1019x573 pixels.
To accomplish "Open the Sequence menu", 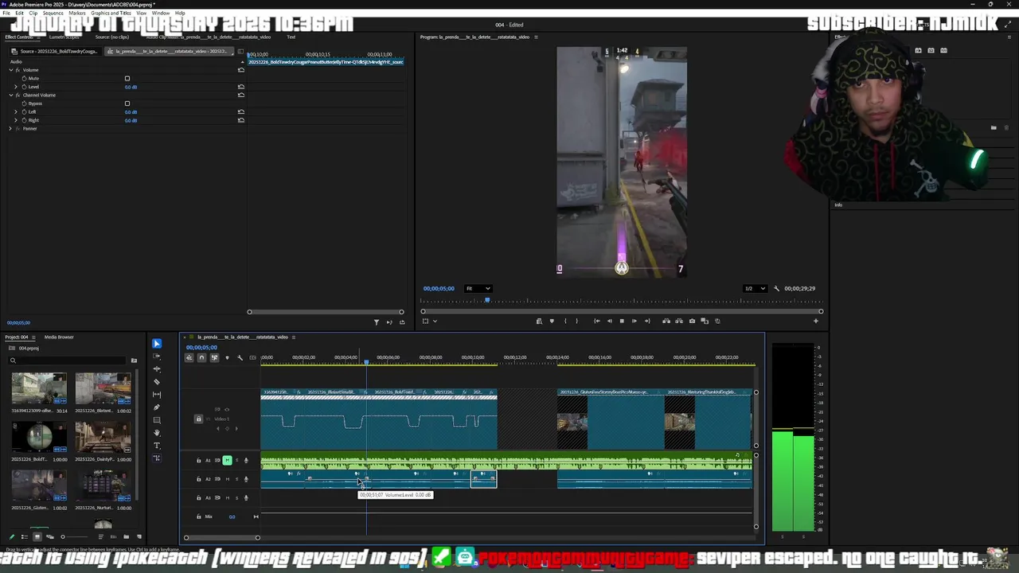I will pyautogui.click(x=53, y=14).
